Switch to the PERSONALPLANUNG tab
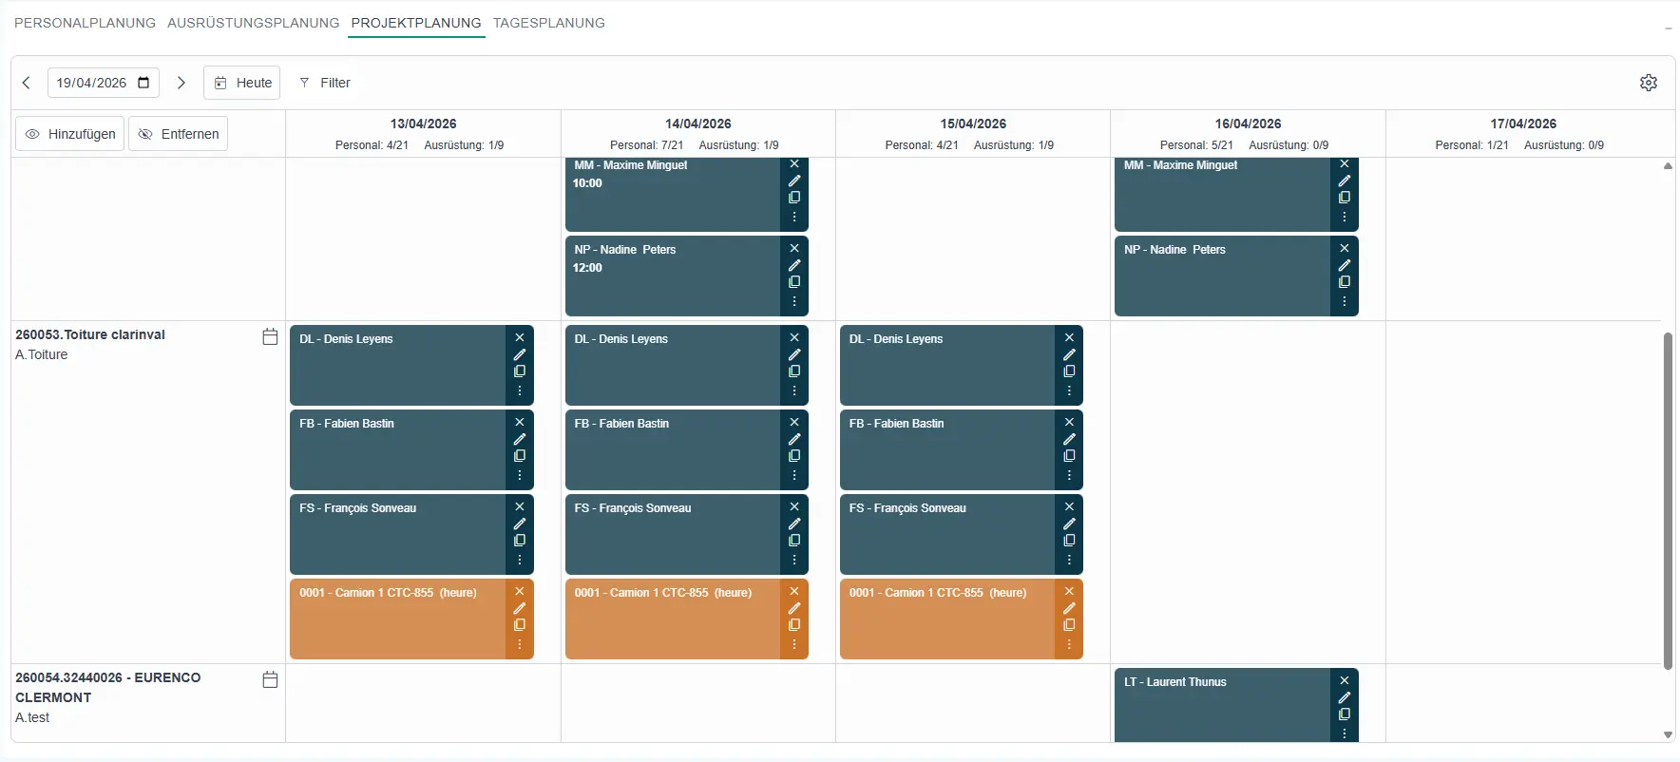Viewport: 1680px width, 762px height. pos(85,23)
